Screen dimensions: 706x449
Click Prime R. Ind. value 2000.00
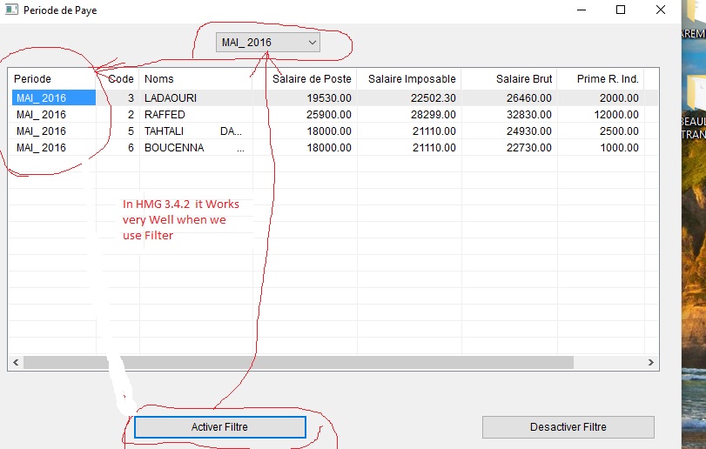point(619,97)
